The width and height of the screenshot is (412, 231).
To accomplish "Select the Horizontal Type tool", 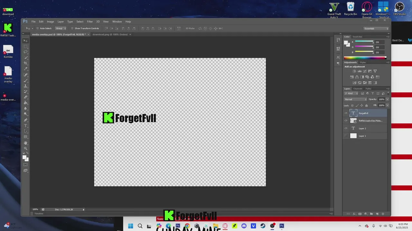I will tap(26, 125).
